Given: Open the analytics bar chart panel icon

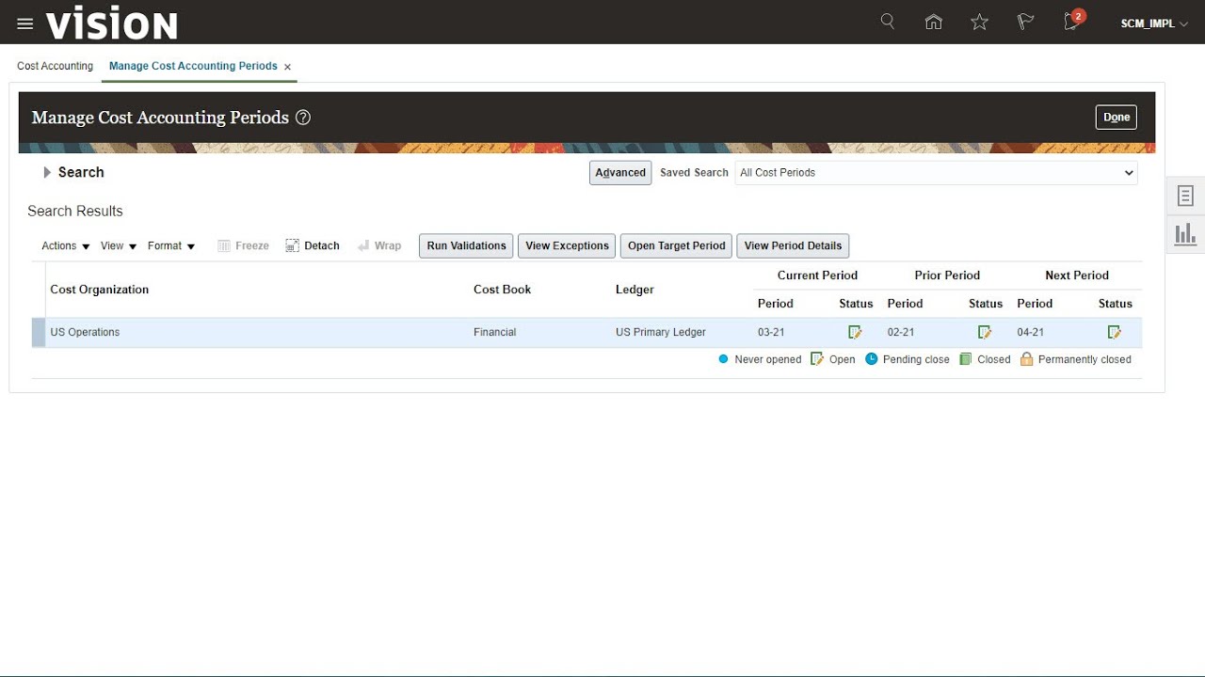Looking at the screenshot, I should (1185, 234).
